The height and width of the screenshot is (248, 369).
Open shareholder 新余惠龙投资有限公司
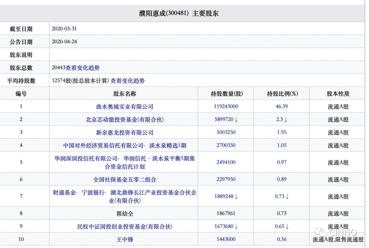(125, 133)
